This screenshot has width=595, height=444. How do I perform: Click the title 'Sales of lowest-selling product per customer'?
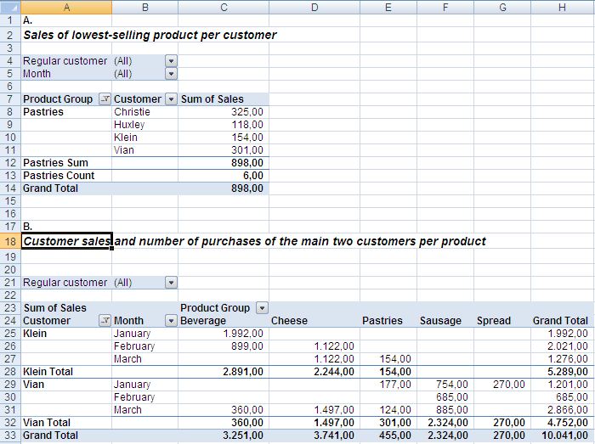[x=150, y=36]
